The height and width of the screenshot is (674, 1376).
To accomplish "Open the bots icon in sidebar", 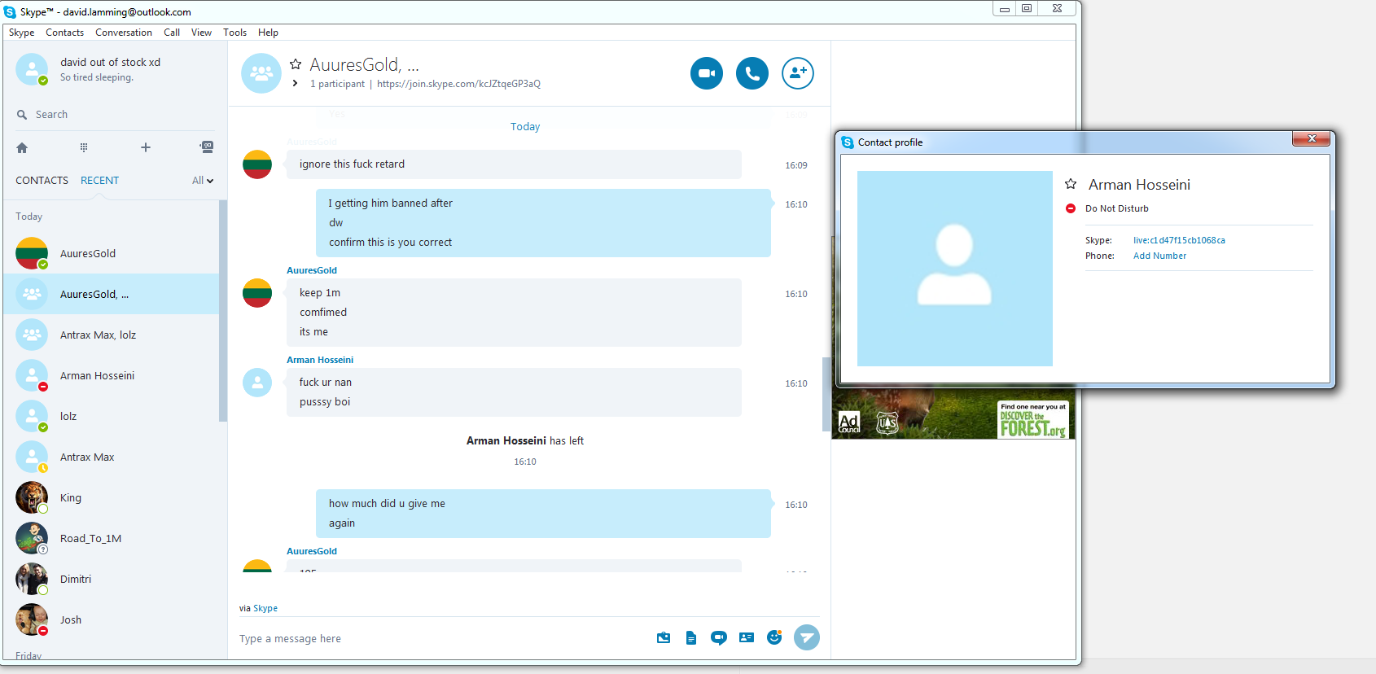I will 207,147.
